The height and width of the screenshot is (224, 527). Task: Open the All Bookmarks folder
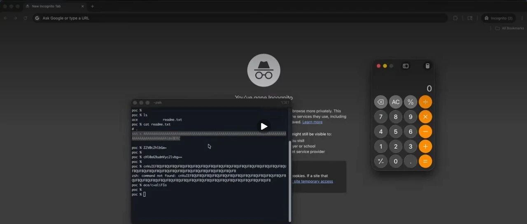pos(509,28)
